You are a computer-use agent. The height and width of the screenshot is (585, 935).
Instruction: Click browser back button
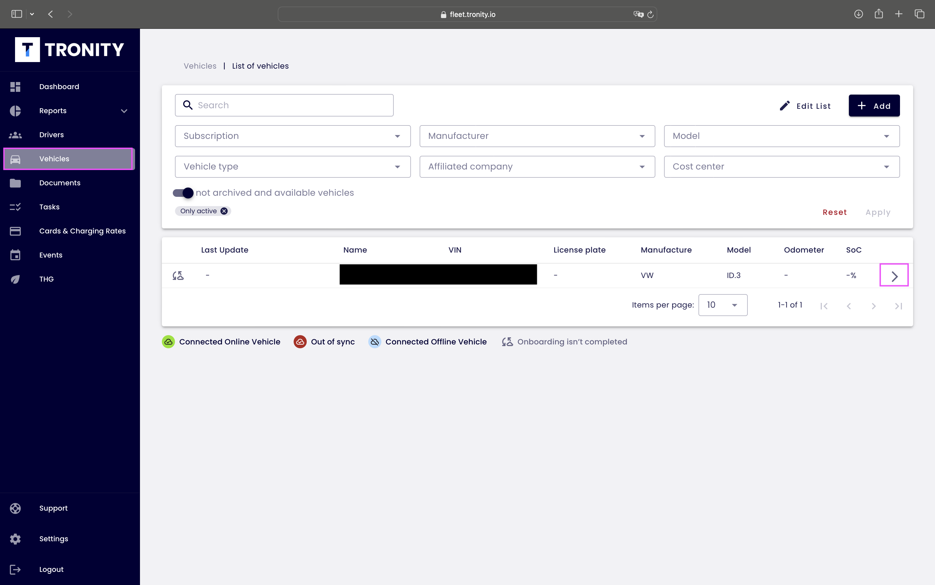(51, 14)
